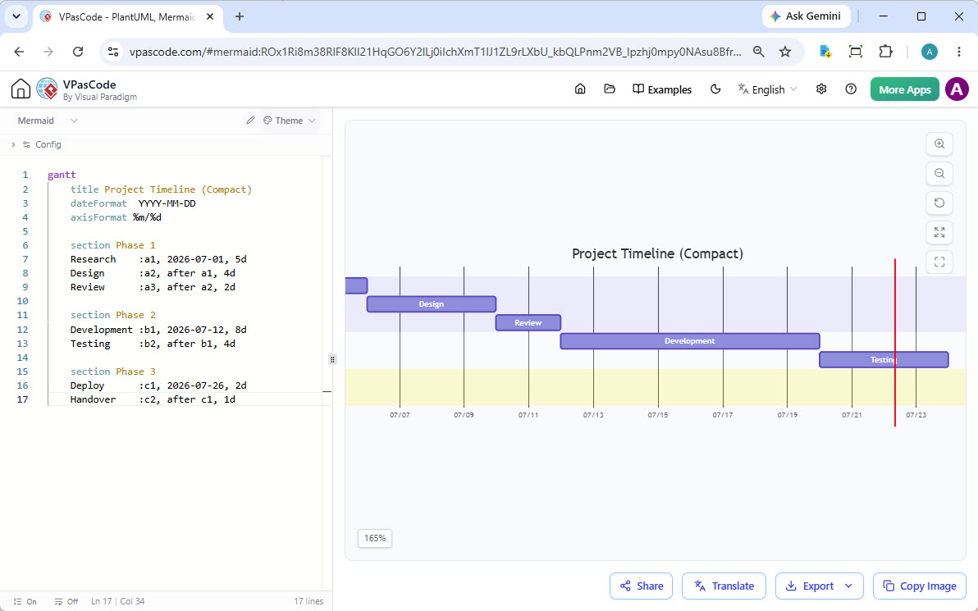978x611 pixels.
Task: Click the site information icon in the address bar
Action: [113, 52]
